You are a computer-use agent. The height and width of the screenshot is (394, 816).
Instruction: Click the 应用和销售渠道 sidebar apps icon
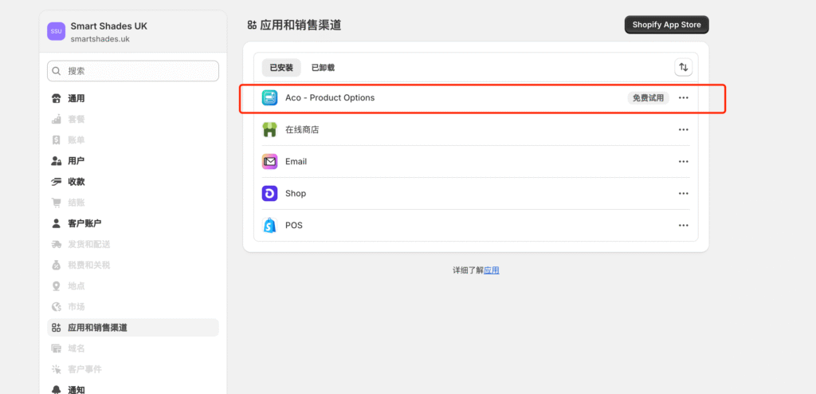click(57, 328)
